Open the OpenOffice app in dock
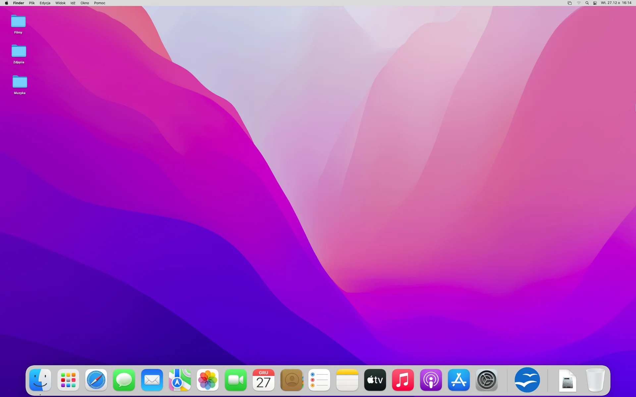The height and width of the screenshot is (397, 636). click(527, 380)
